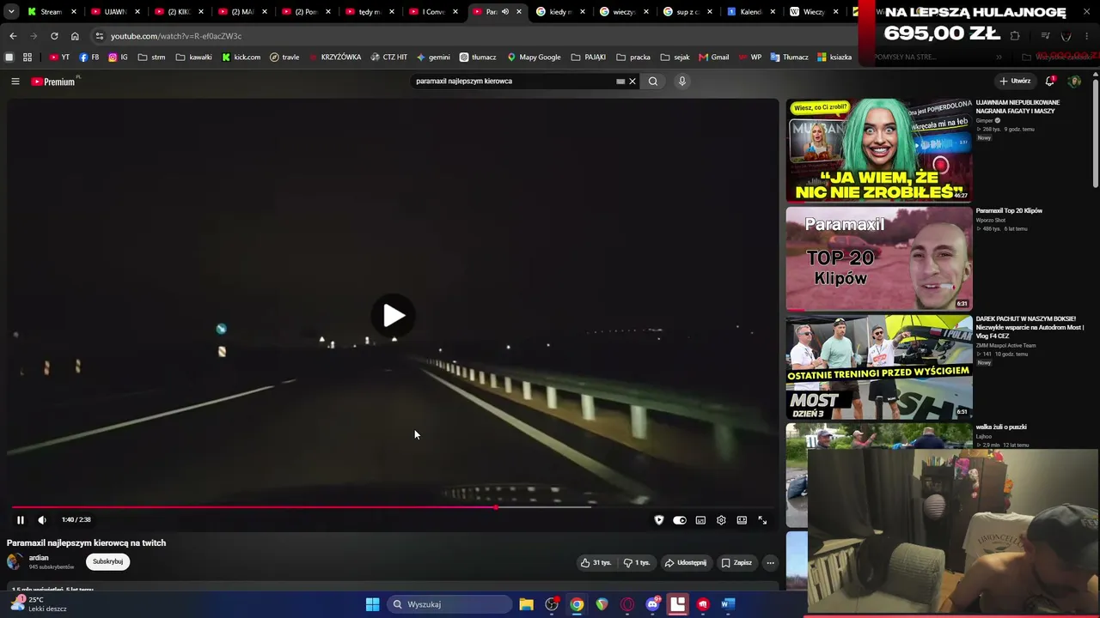This screenshot has width=1100, height=618.
Task: Mute the video using the speaker icon
Action: [x=42, y=519]
